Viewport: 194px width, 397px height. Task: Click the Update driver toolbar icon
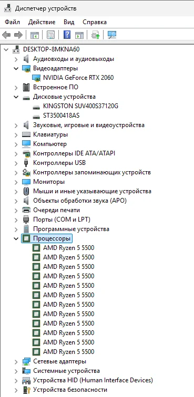pyautogui.click(x=96, y=35)
